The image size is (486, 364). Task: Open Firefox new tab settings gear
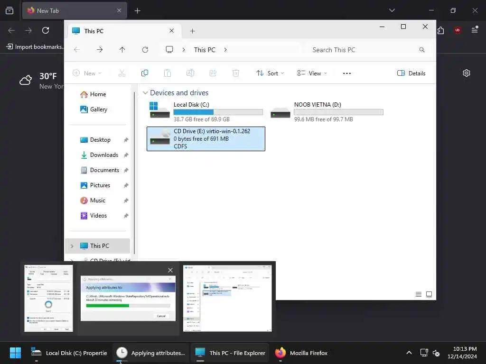click(x=467, y=73)
